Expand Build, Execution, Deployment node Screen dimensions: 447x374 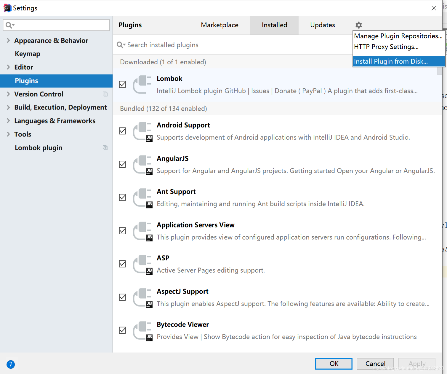tap(8, 107)
